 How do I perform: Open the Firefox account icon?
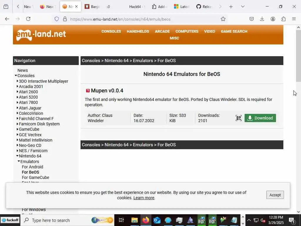(273, 19)
